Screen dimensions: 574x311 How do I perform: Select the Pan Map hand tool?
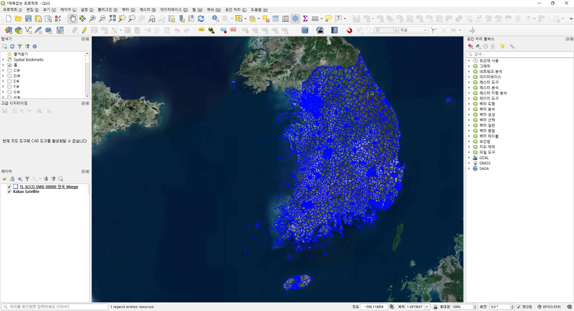coord(73,19)
